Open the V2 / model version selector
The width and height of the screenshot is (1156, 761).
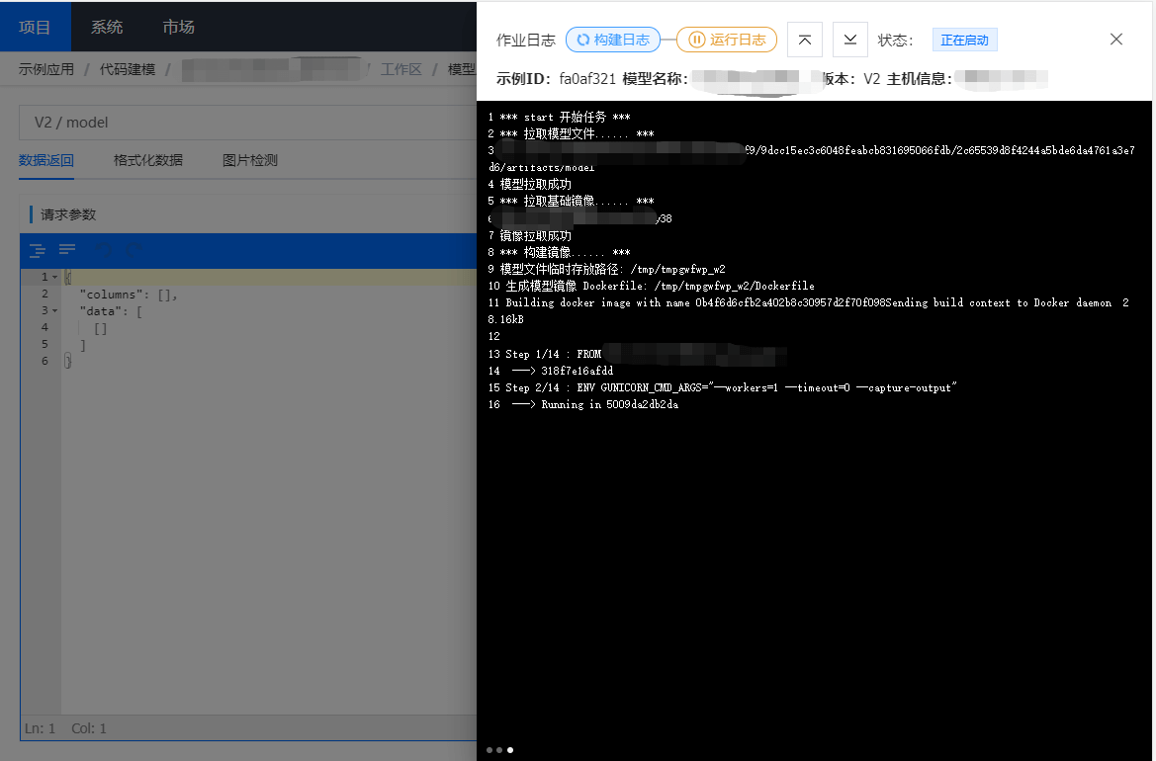click(x=247, y=123)
